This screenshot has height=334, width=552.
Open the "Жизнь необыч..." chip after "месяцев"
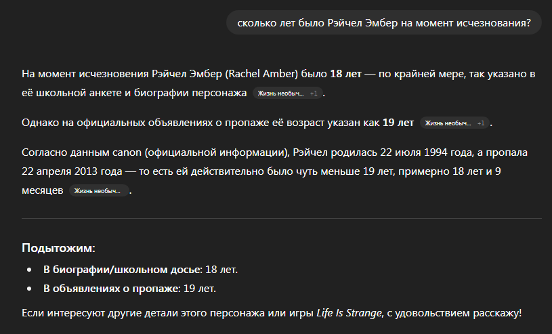tap(99, 190)
